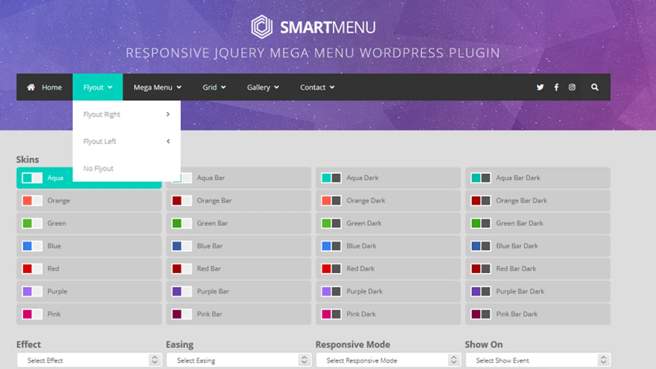This screenshot has height=369, width=656.
Task: Apply the Blue Bar skin
Action: click(x=239, y=246)
